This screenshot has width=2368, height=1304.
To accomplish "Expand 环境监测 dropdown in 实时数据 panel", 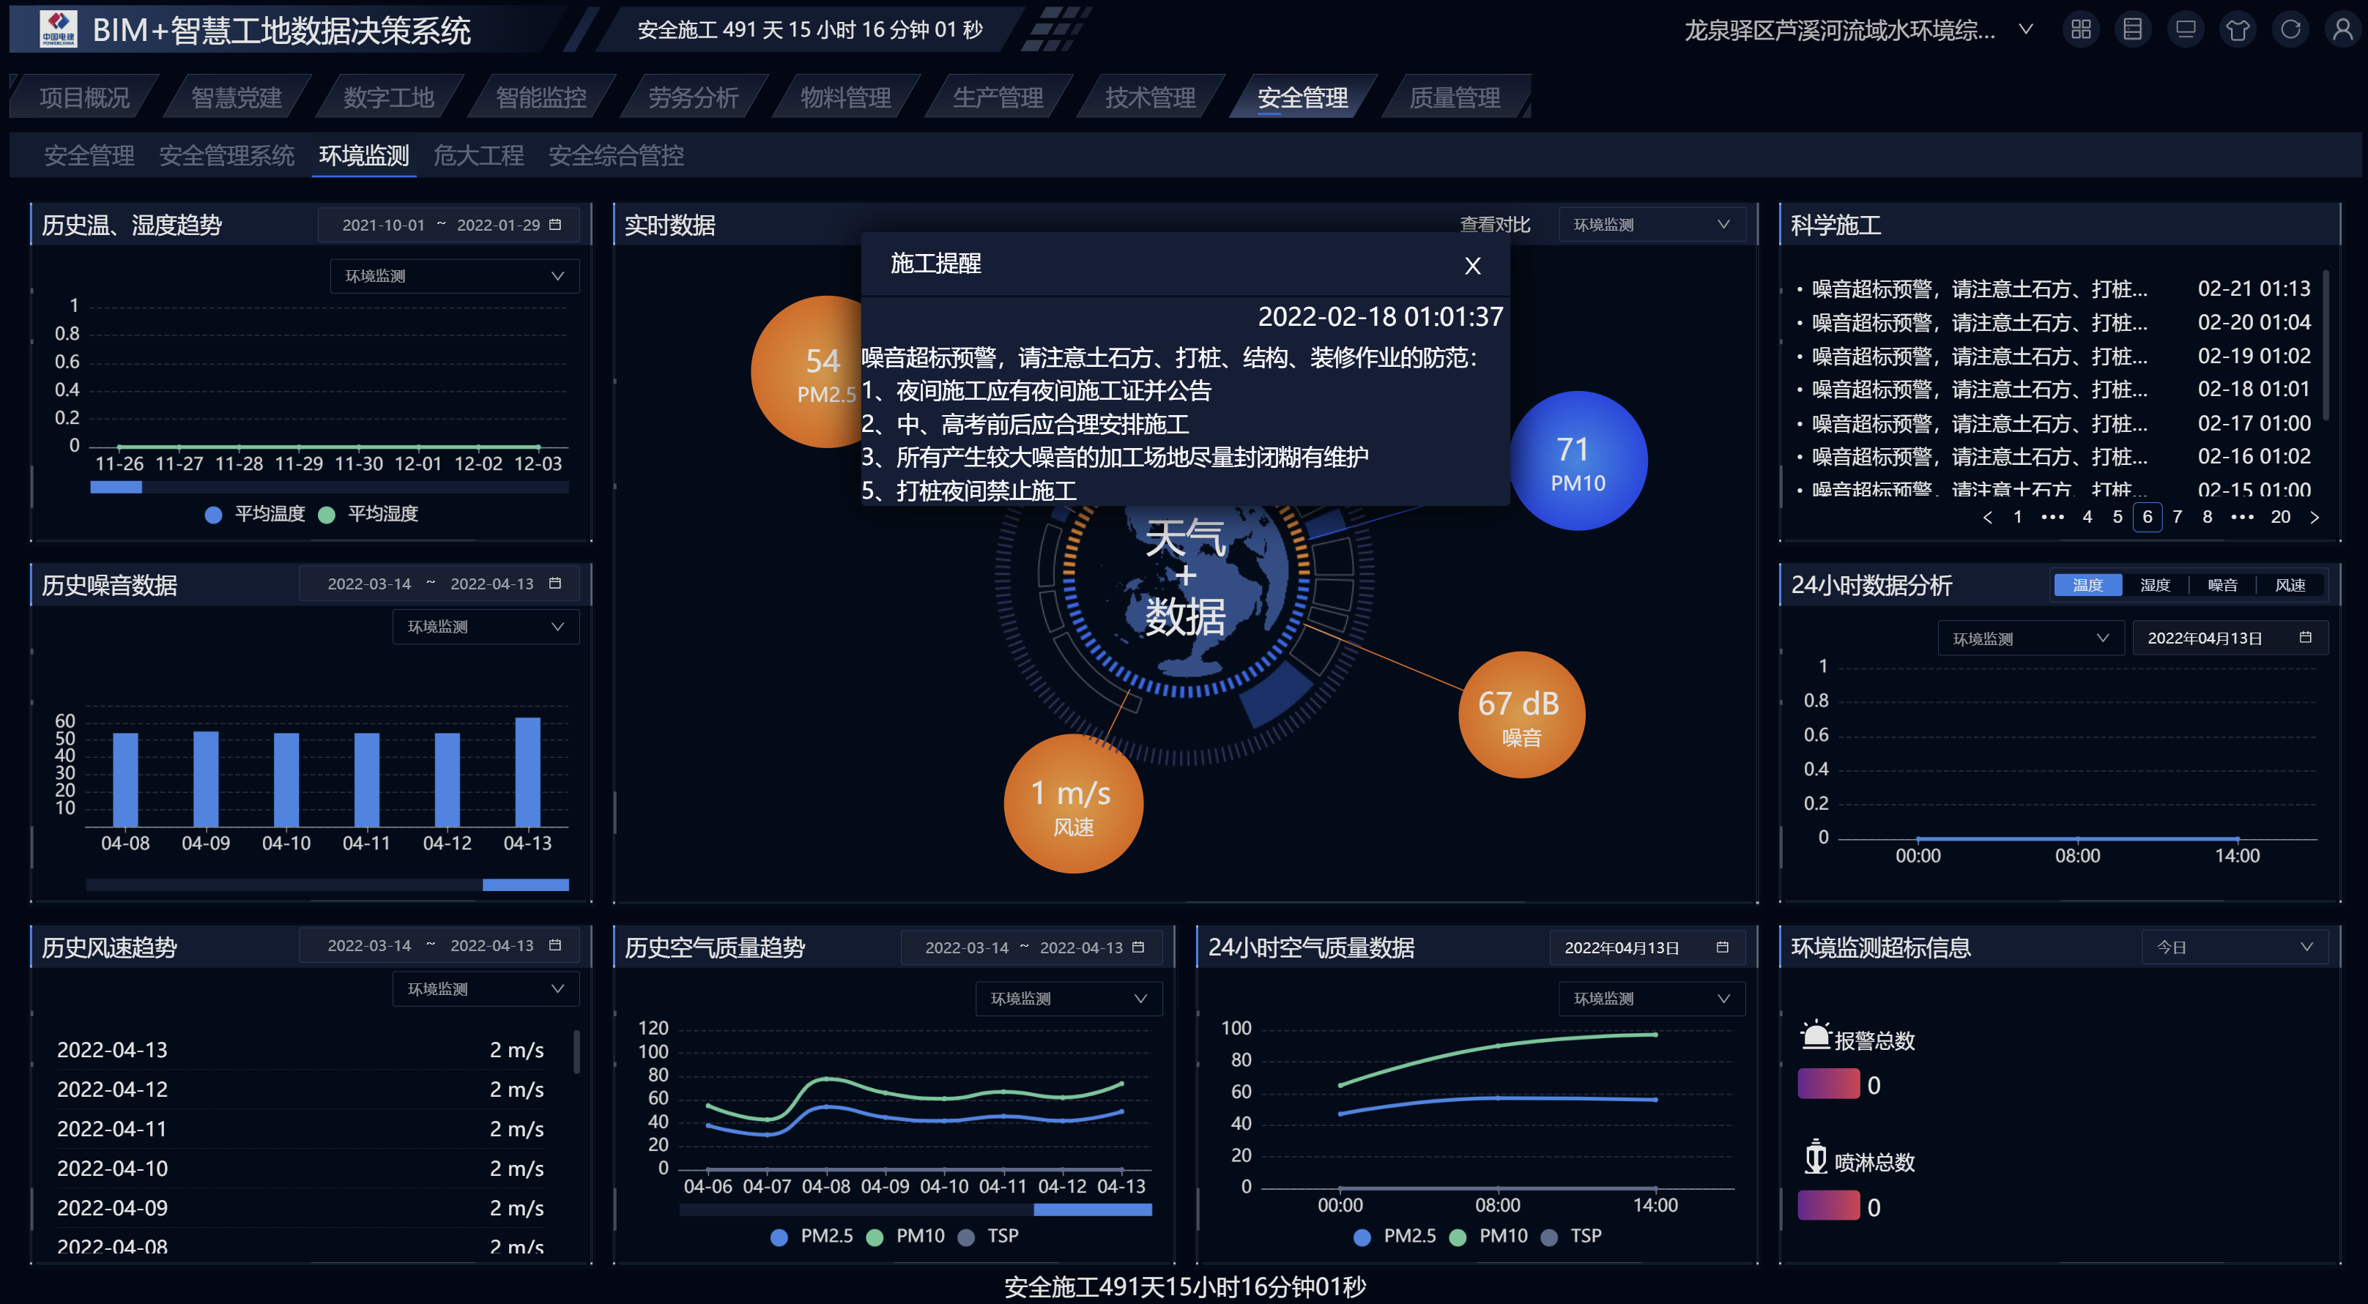I will pos(1650,224).
